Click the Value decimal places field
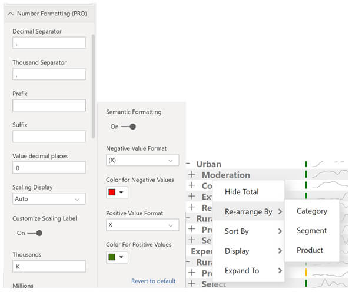This screenshot has height=292, width=352. [x=49, y=168]
